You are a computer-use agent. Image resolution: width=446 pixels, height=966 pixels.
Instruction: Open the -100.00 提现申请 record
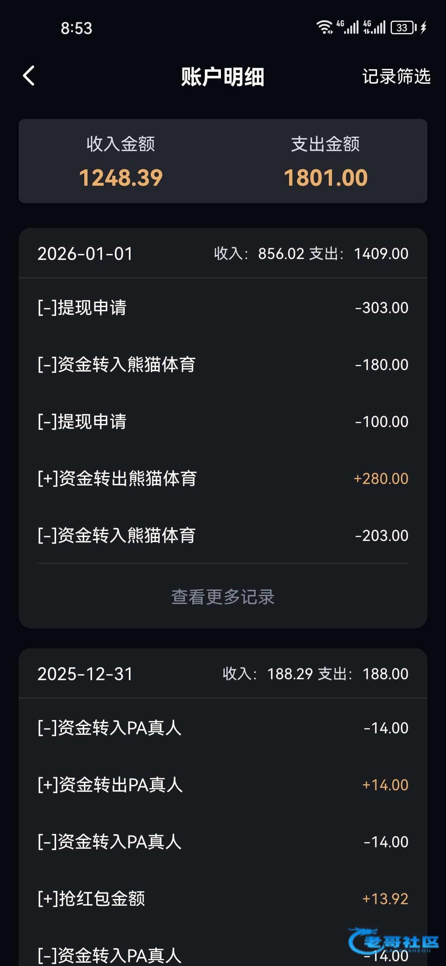(223, 421)
